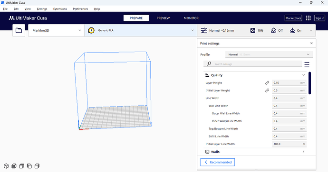Click the Walls category icon
The image size is (328, 172).
[207, 152]
